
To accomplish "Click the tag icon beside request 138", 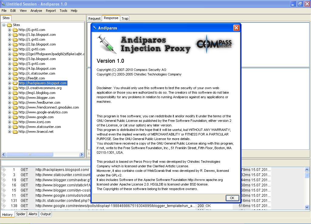I will pyautogui.click(x=4, y=206).
